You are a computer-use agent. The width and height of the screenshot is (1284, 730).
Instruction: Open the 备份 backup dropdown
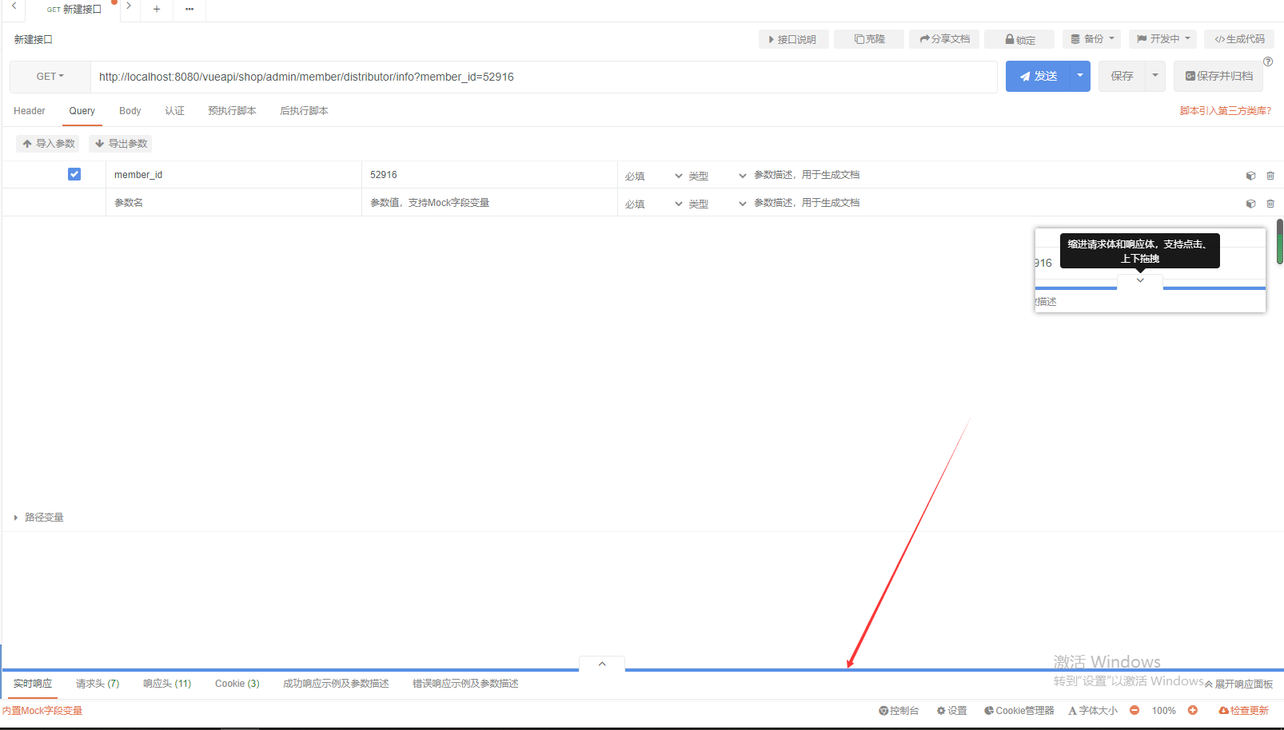point(1092,39)
